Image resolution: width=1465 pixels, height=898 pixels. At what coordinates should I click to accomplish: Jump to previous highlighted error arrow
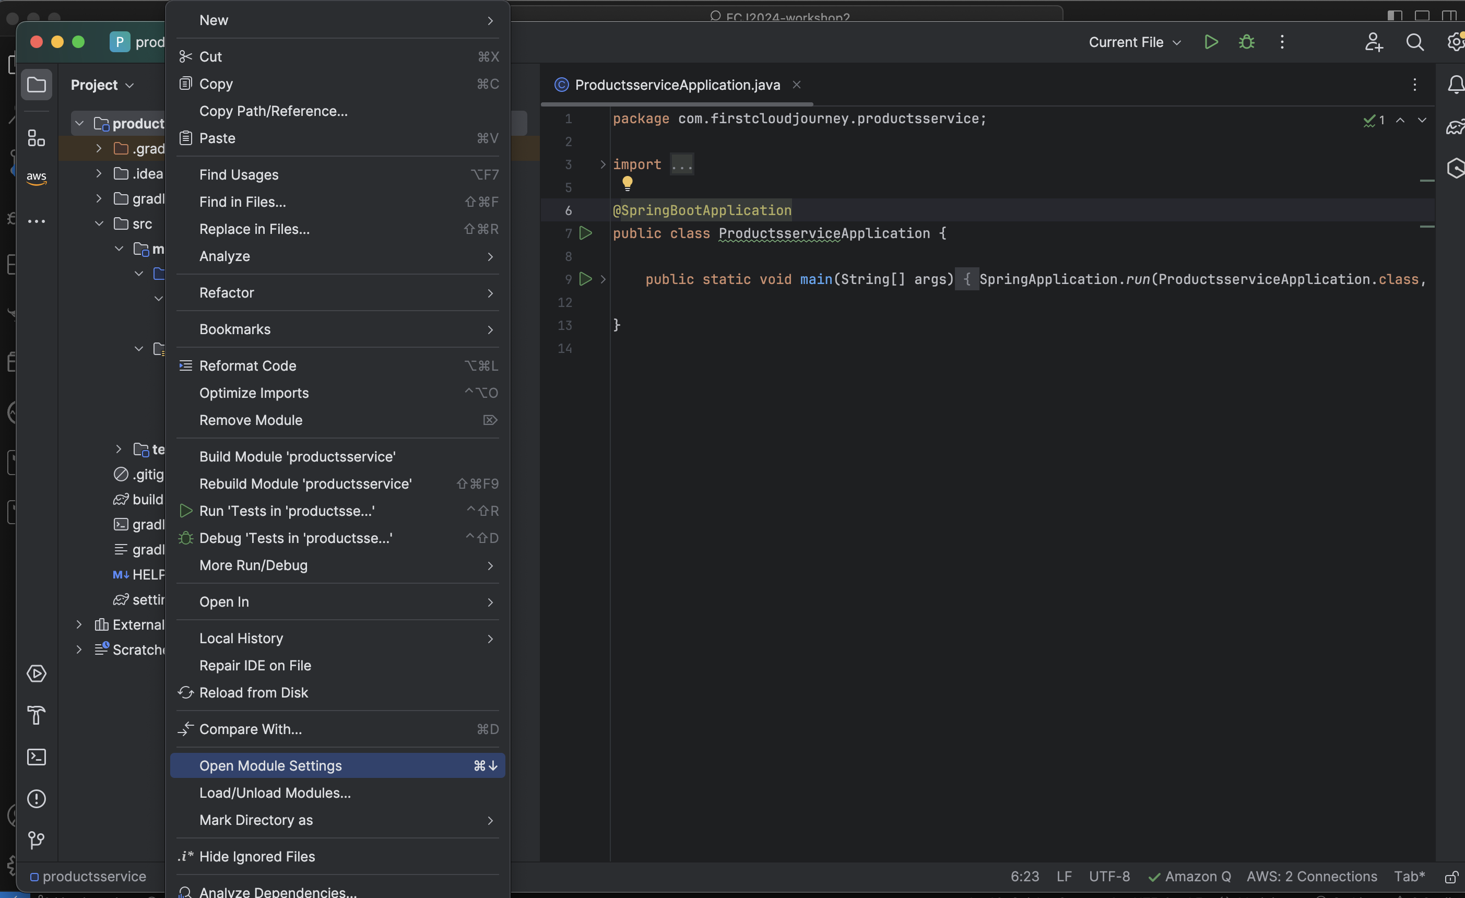point(1400,120)
